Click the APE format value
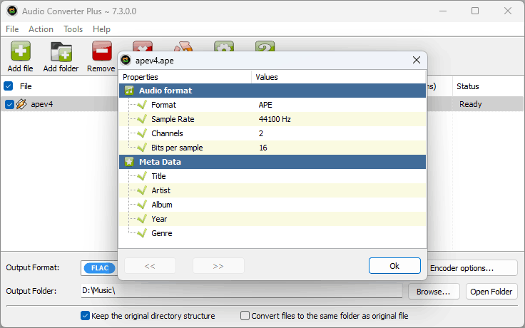Screen dimensions: 525x328 pyautogui.click(x=265, y=105)
